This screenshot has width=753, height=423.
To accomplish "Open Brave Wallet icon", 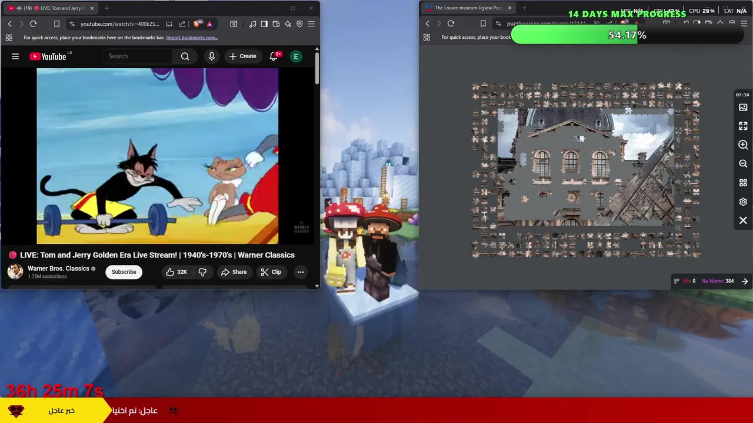I will tap(276, 24).
